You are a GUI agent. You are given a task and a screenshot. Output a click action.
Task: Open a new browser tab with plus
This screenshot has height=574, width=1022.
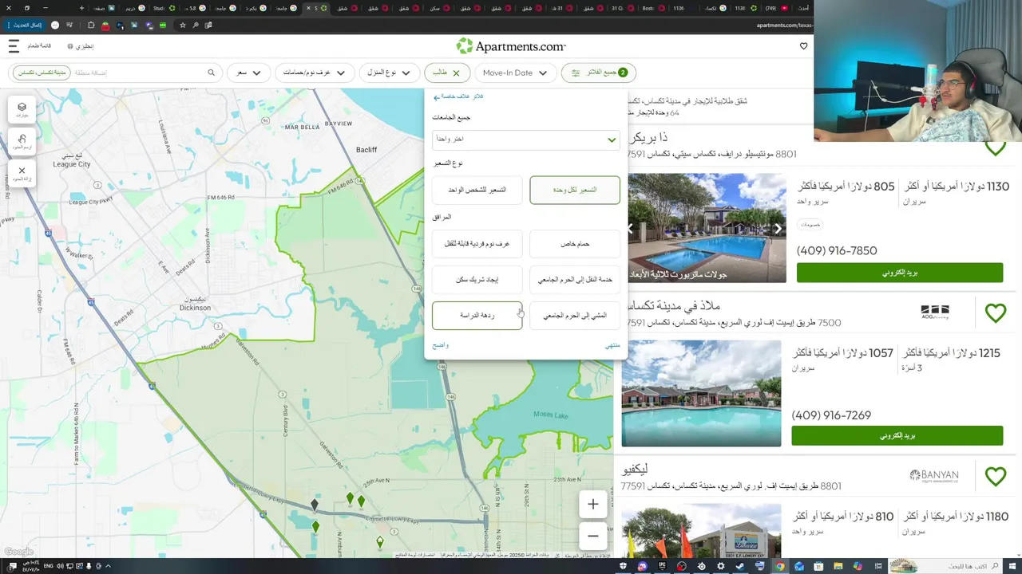point(82,8)
